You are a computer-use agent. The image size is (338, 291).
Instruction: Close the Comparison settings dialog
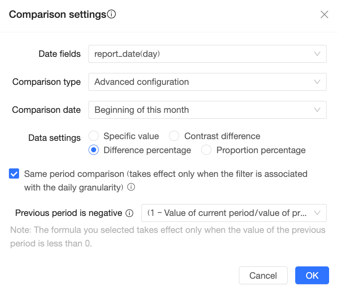(324, 14)
